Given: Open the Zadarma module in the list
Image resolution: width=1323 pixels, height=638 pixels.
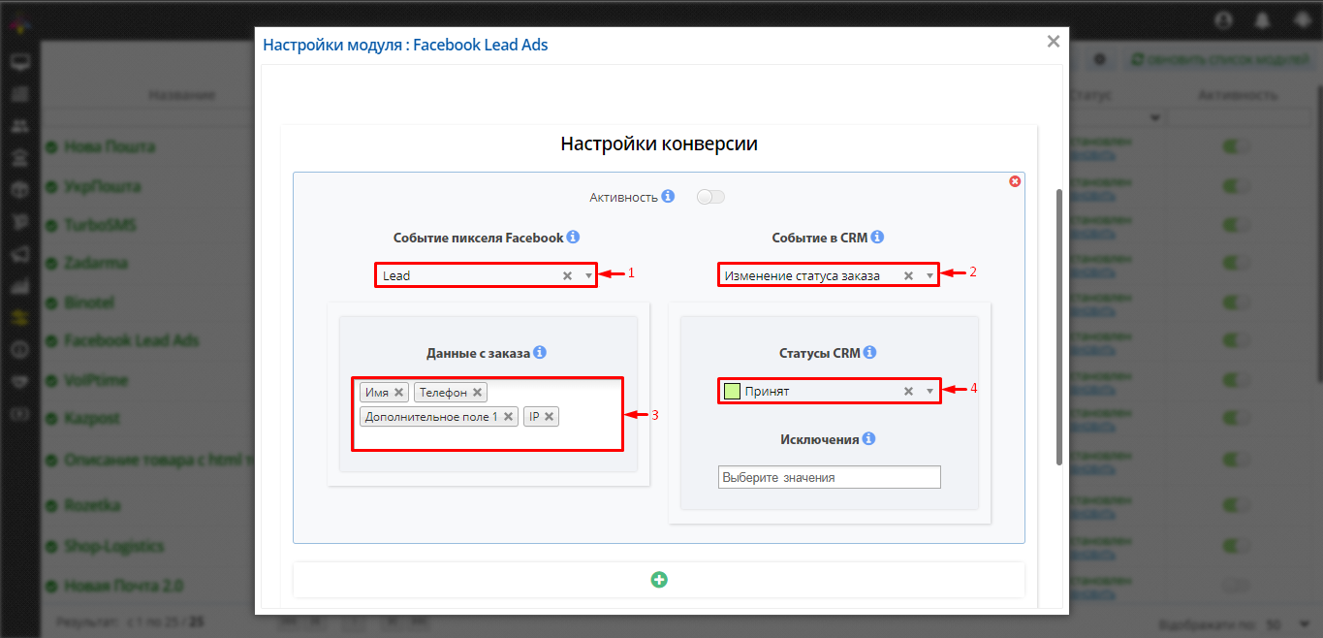Looking at the screenshot, I should pos(96,263).
